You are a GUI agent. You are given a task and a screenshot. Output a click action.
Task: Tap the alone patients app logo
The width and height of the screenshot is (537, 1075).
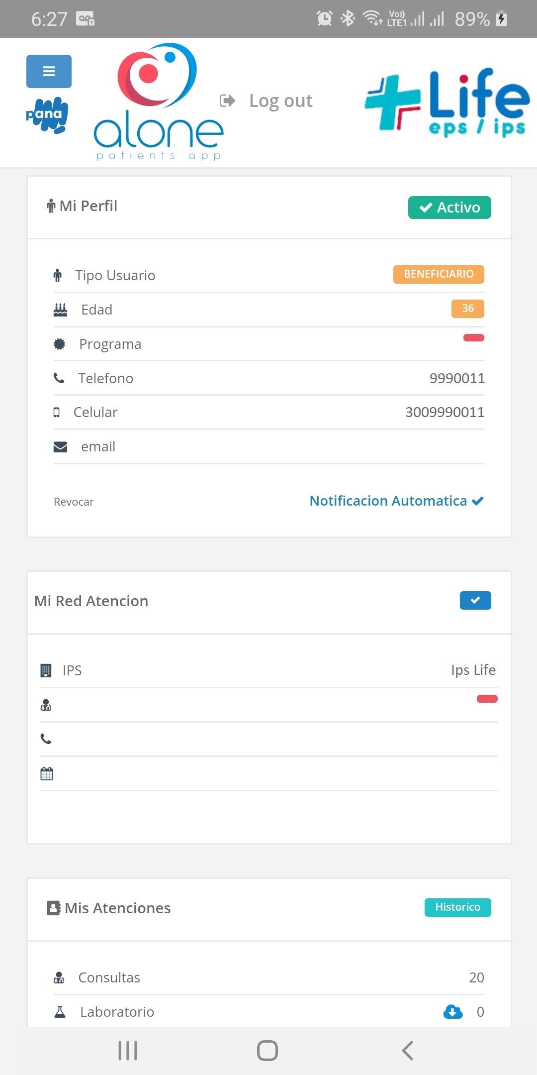click(x=159, y=102)
